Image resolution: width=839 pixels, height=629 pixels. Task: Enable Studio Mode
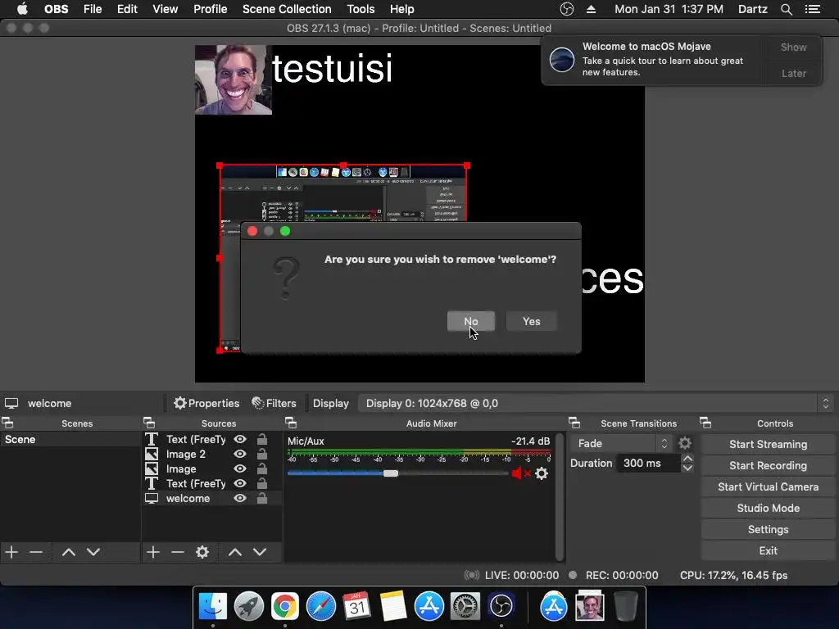click(x=768, y=508)
